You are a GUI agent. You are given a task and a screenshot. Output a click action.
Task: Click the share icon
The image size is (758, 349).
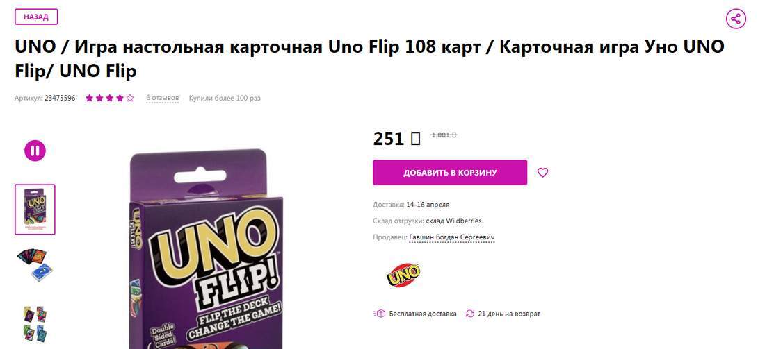pos(736,19)
